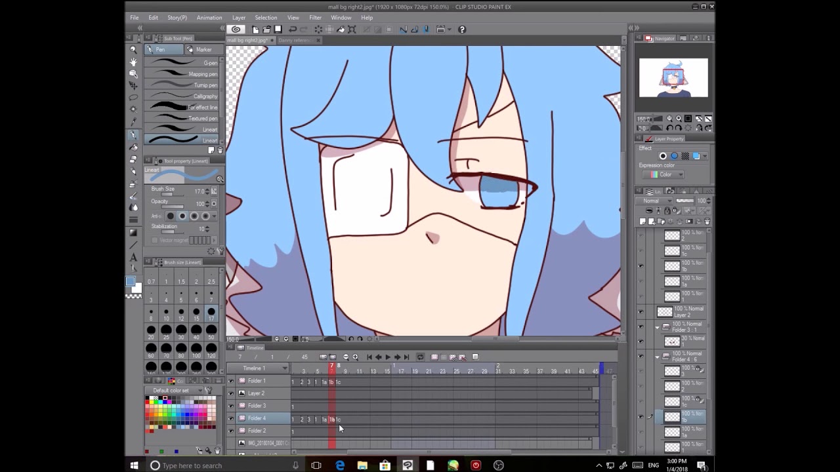This screenshot has width=840, height=472.
Task: Select the Eyedropper tool
Action: (x=133, y=121)
